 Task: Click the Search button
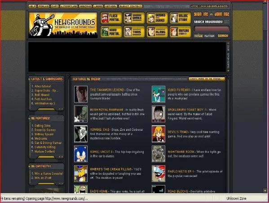click(x=223, y=35)
